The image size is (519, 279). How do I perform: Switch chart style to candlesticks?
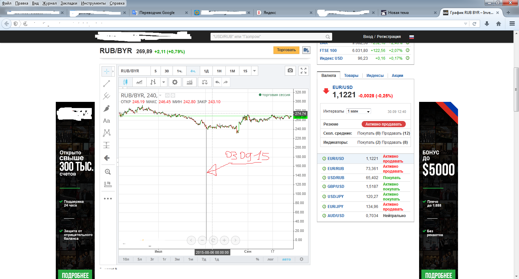(x=125, y=82)
